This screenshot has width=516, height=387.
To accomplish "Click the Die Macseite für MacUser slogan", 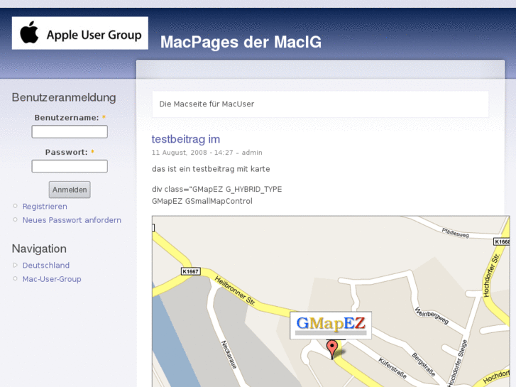I will coord(207,104).
